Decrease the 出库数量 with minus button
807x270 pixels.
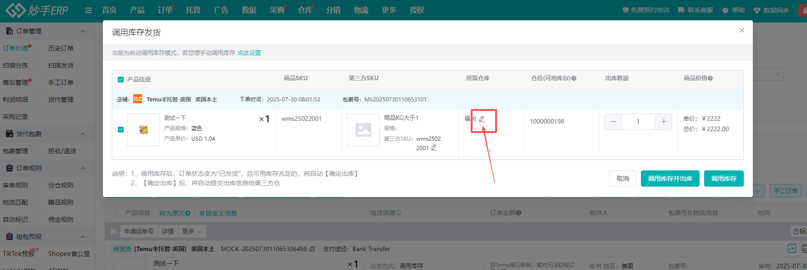click(x=613, y=122)
